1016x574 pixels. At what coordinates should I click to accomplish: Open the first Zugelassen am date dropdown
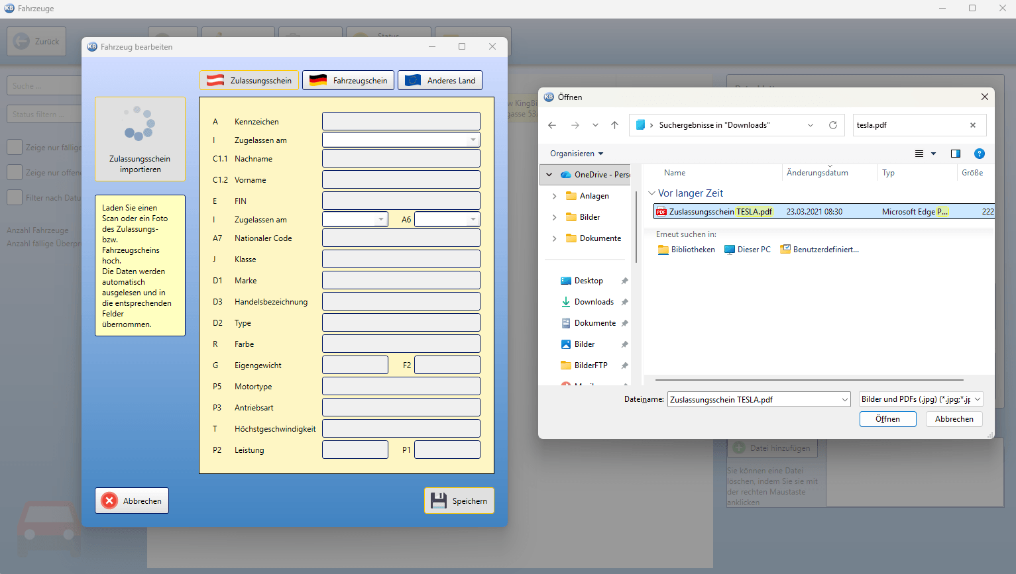pos(473,140)
